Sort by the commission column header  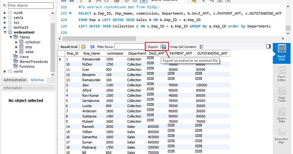pos(115,53)
